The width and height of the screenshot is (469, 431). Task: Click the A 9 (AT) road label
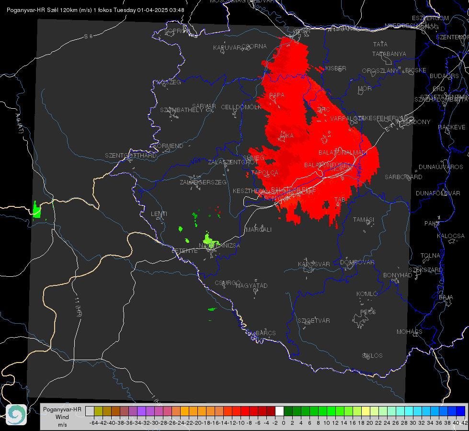(20, 123)
